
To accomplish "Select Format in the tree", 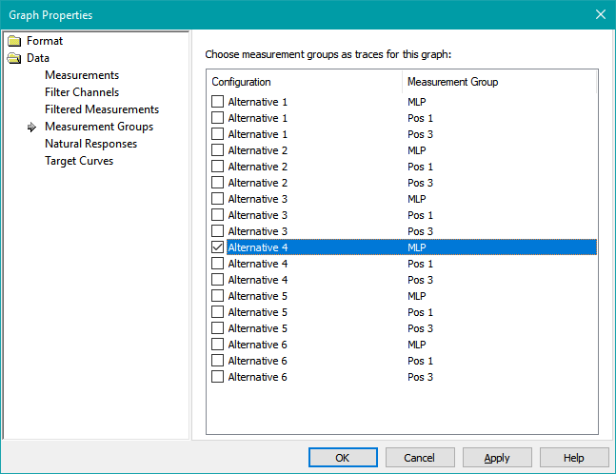I will pos(45,41).
